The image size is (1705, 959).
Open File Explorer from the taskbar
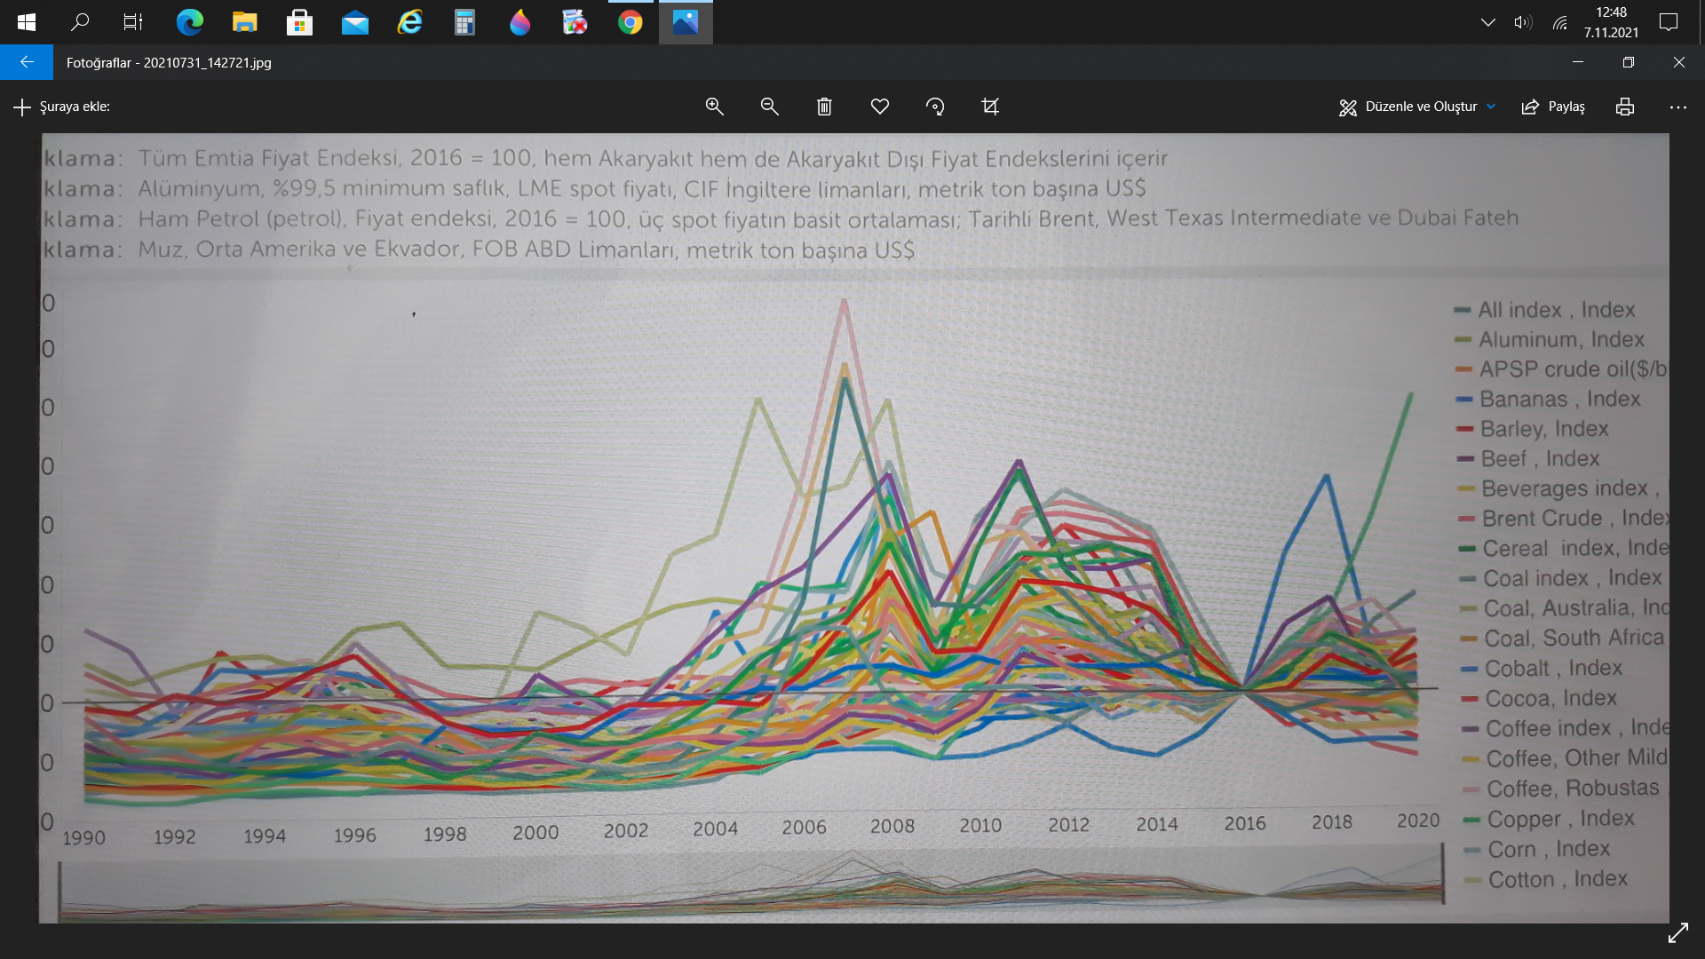coord(244,22)
